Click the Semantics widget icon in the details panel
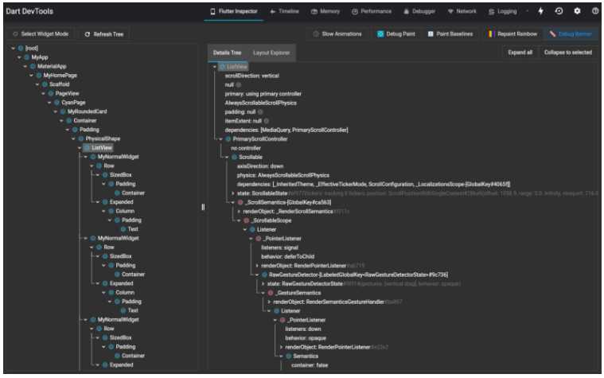Viewport: 604px width, 378px height. [289, 357]
